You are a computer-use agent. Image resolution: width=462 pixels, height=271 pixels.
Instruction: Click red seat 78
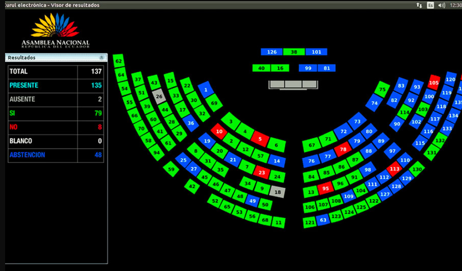pos(343,150)
